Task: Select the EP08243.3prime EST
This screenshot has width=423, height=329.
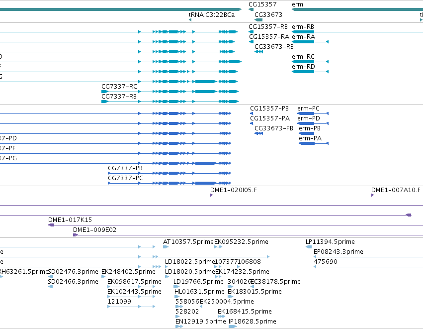Action: (368, 257)
